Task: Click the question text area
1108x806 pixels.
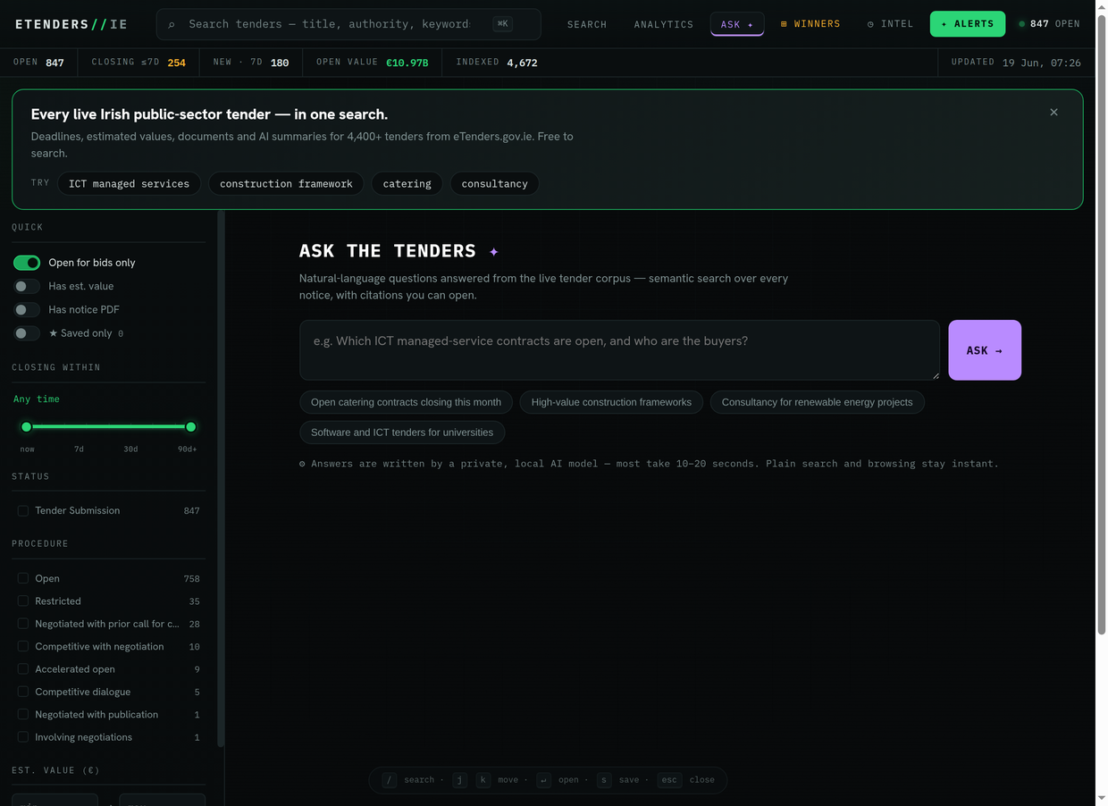Action: click(619, 350)
